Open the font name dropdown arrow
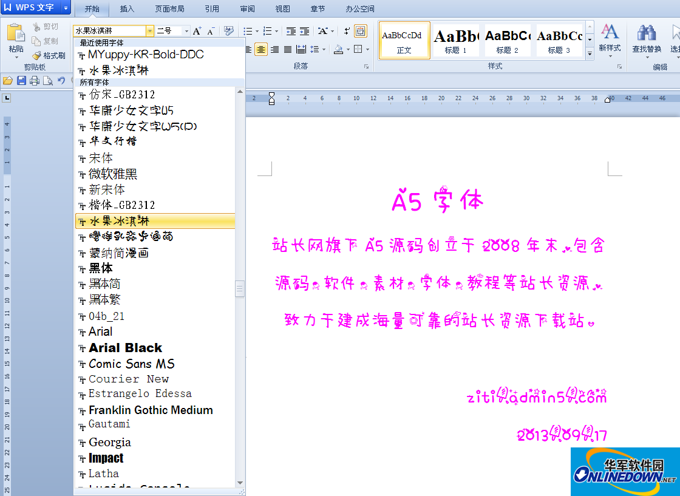The width and height of the screenshot is (680, 496). [x=149, y=31]
